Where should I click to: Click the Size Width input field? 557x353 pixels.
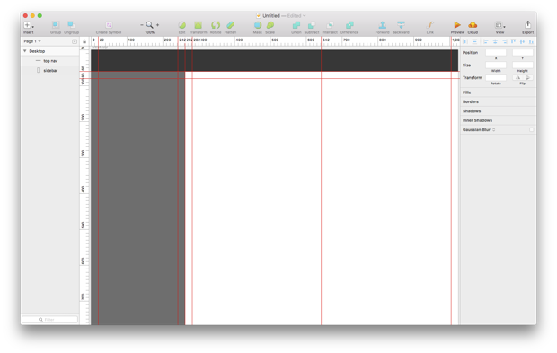click(x=496, y=65)
